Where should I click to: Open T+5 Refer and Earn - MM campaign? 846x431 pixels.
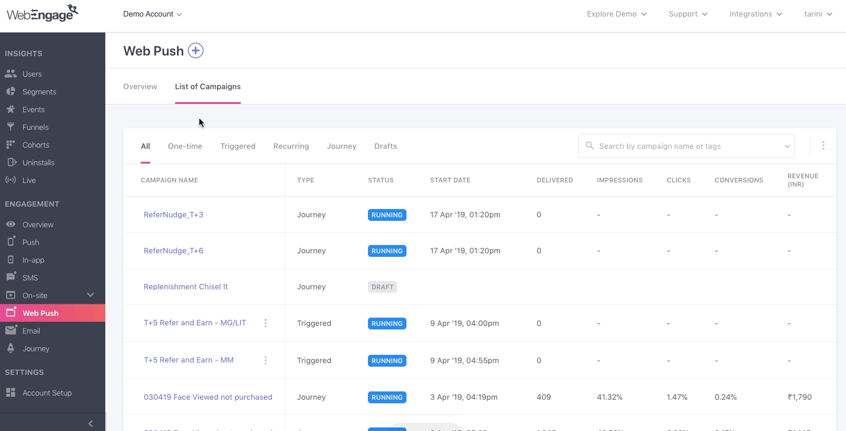coord(189,360)
